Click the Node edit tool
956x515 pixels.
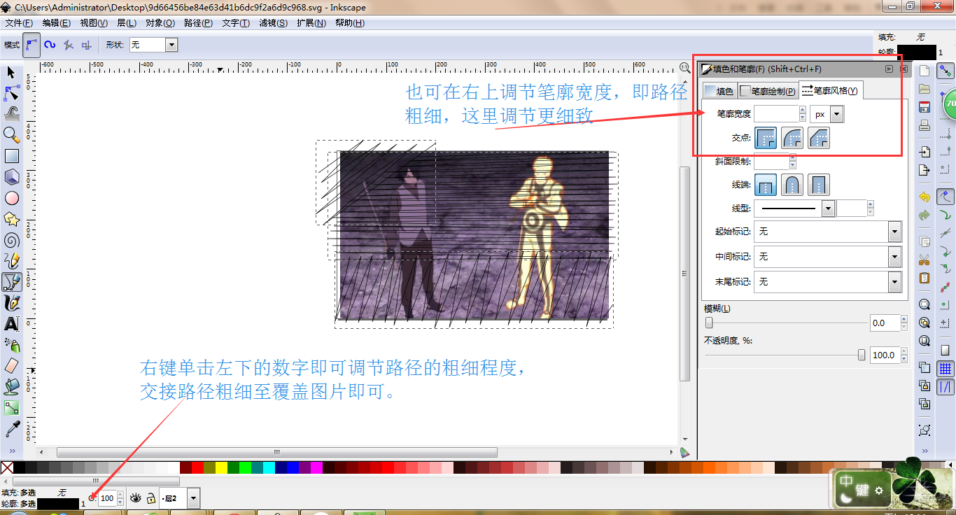[x=11, y=92]
